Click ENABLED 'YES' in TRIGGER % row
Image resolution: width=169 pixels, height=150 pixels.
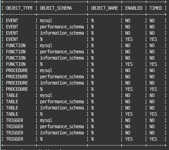129,139
